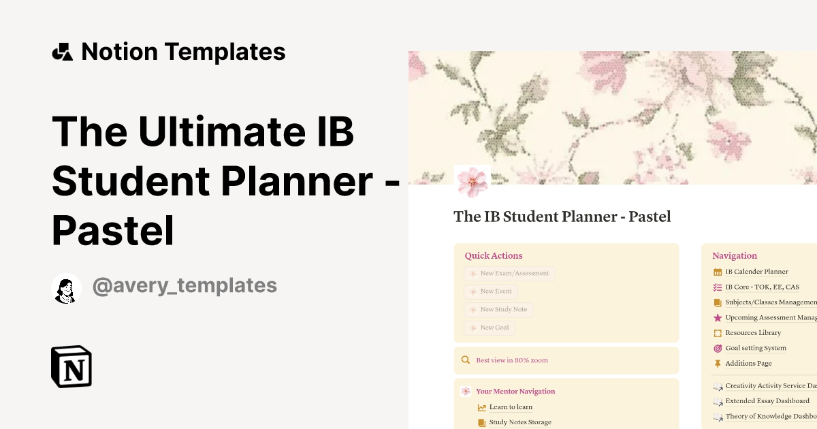The height and width of the screenshot is (429, 817).
Task: Click the magnifying glass beside the zoom tip
Action: point(466,360)
